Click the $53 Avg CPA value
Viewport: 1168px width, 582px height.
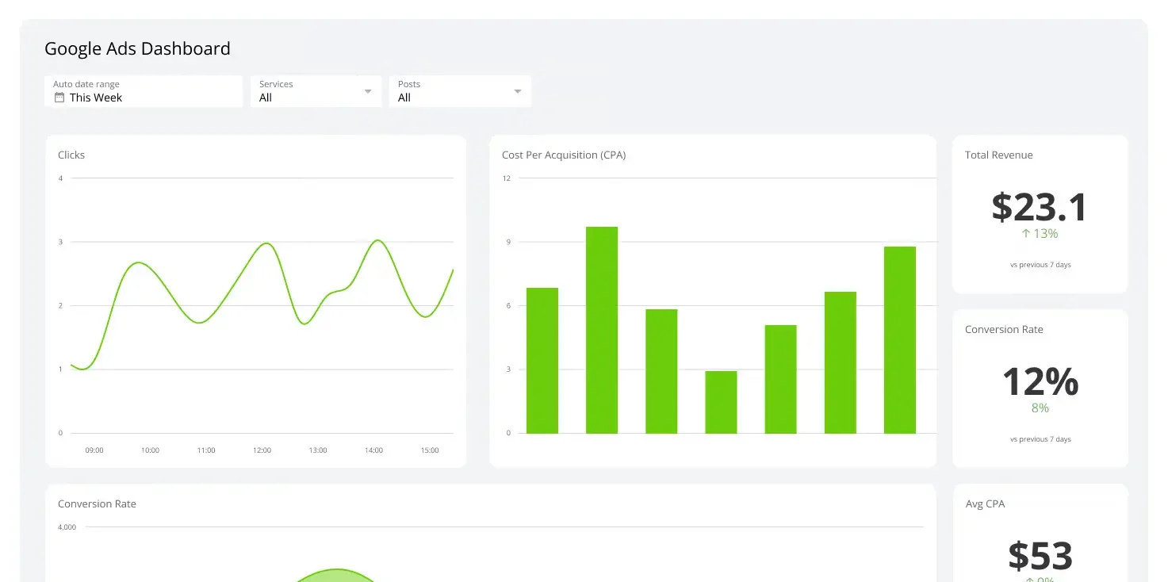pos(1040,556)
